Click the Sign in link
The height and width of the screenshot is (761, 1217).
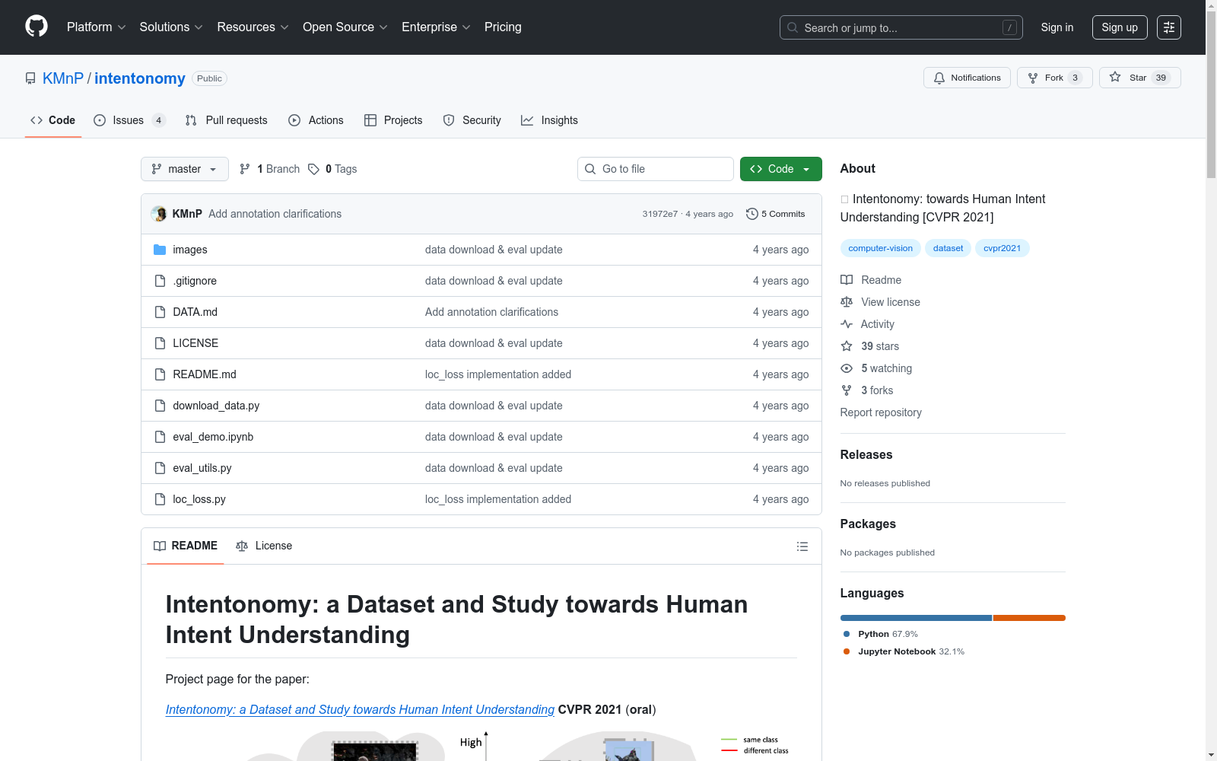[1057, 27]
